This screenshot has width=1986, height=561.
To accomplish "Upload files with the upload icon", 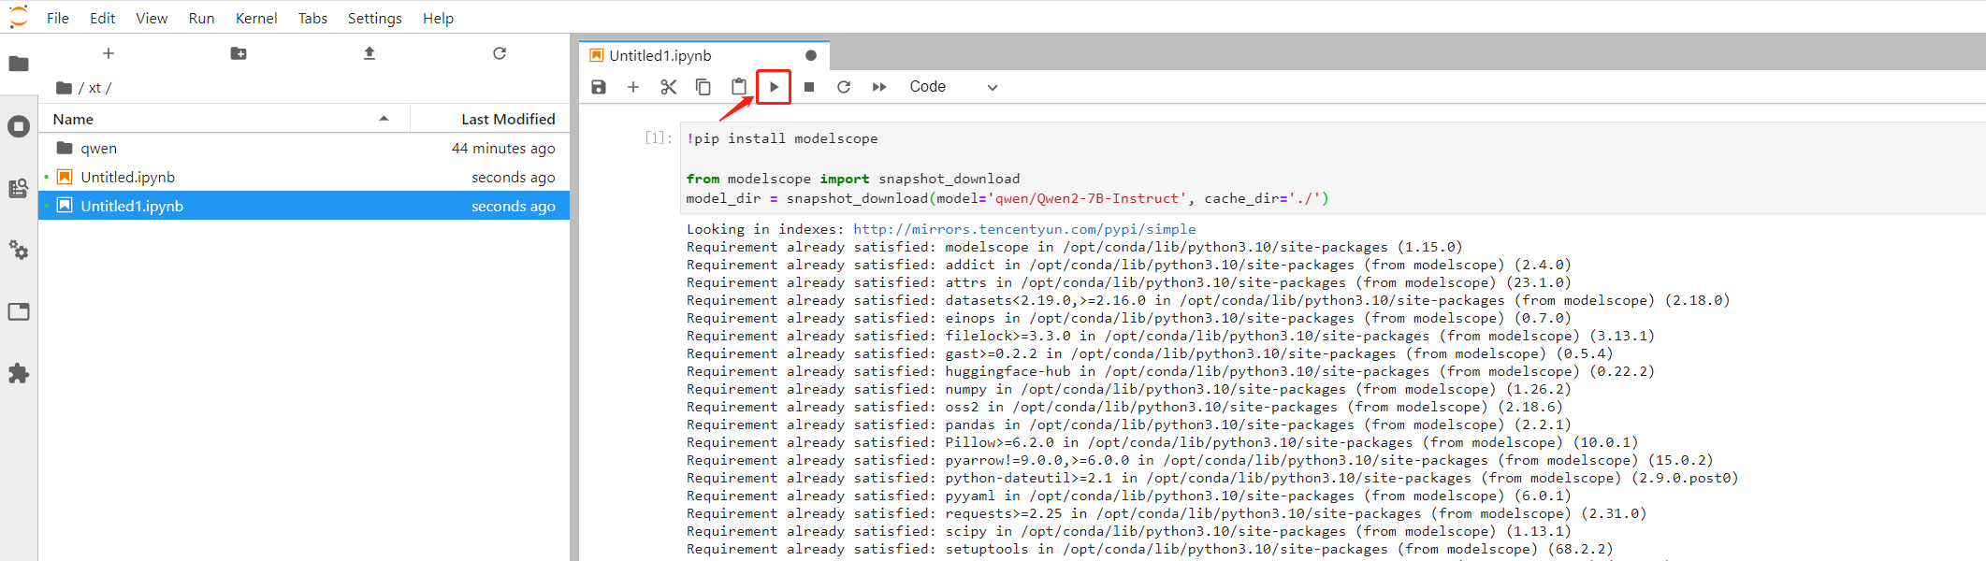I will tap(370, 53).
